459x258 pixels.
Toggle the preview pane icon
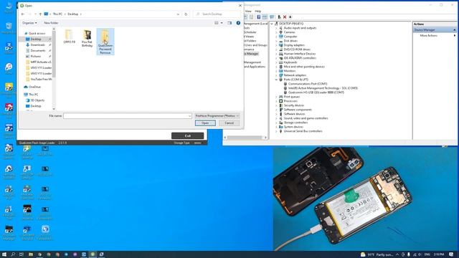[229, 23]
